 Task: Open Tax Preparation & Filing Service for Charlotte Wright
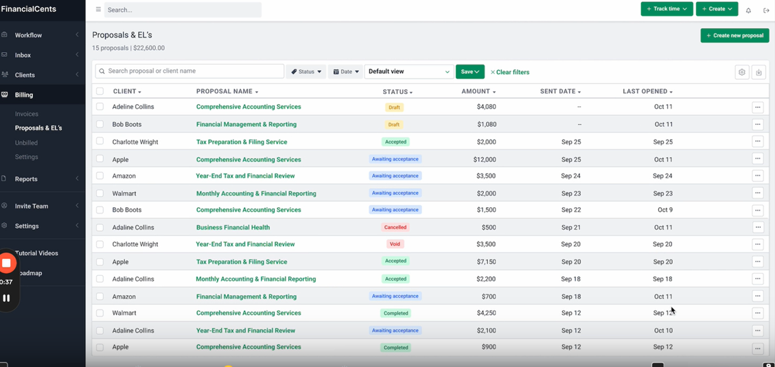click(242, 142)
